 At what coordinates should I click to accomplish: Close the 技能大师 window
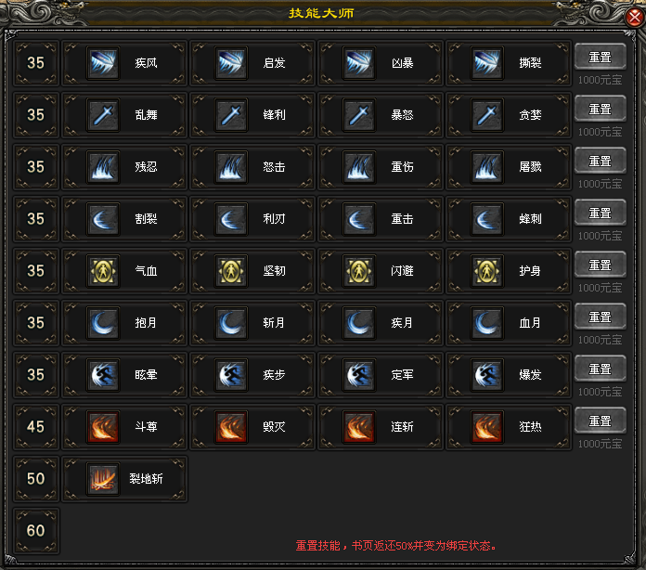coord(635,18)
